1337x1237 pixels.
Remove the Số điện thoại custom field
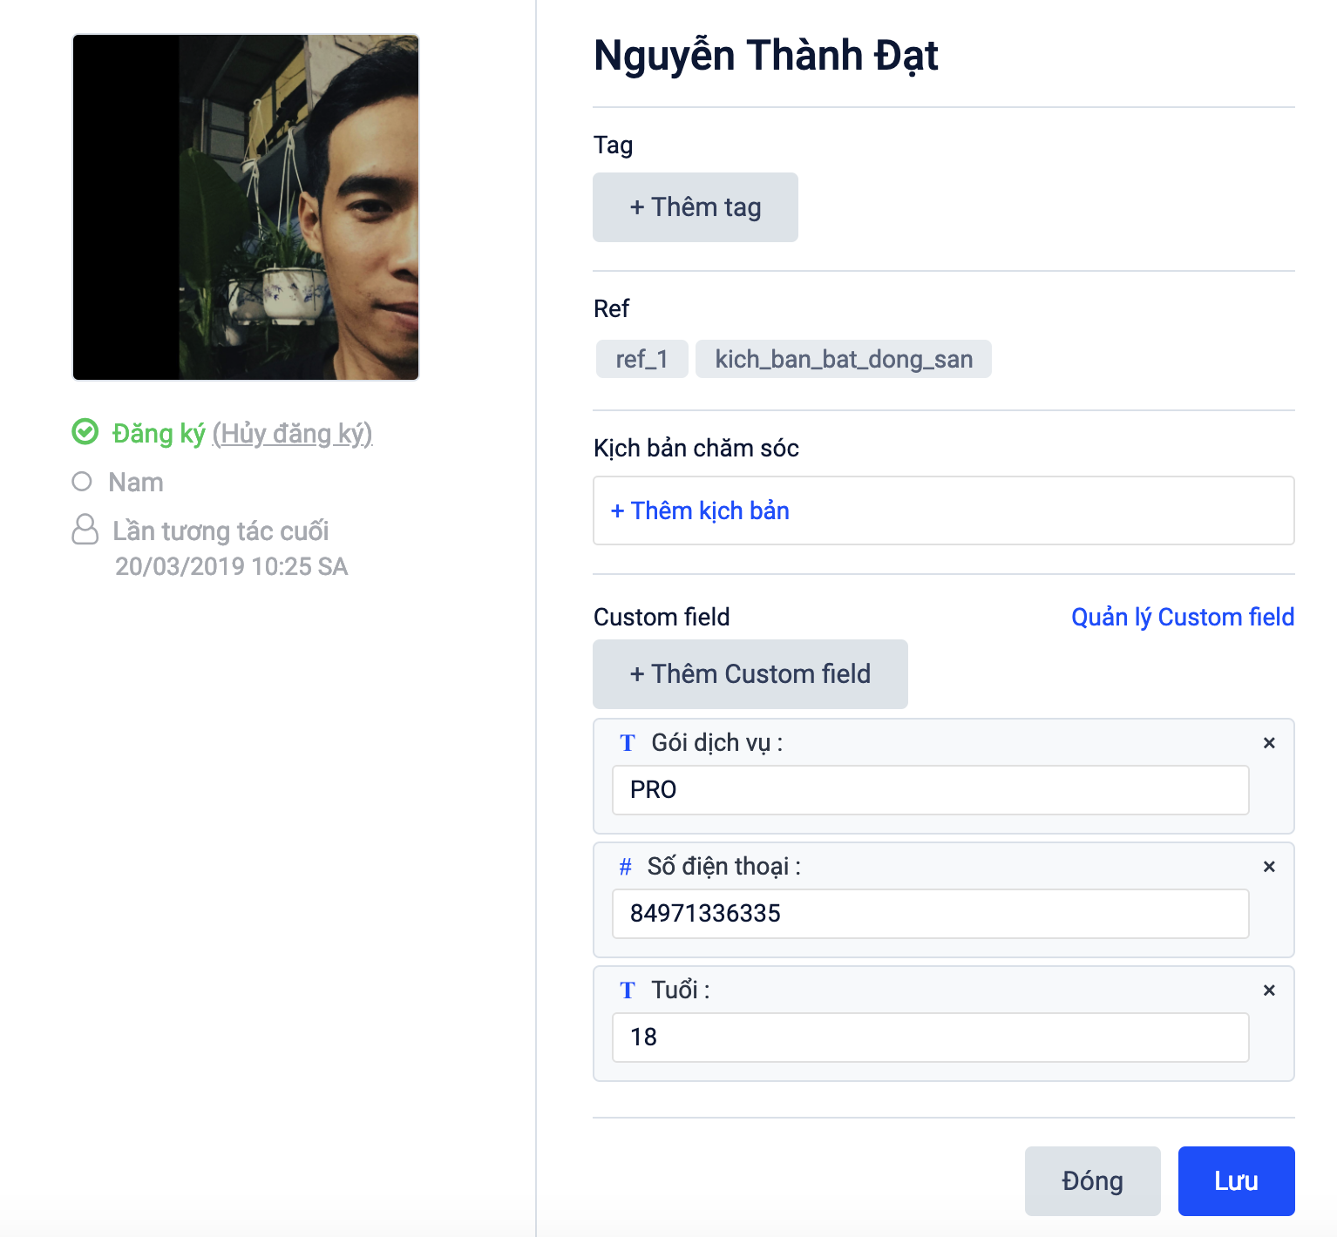(x=1269, y=867)
